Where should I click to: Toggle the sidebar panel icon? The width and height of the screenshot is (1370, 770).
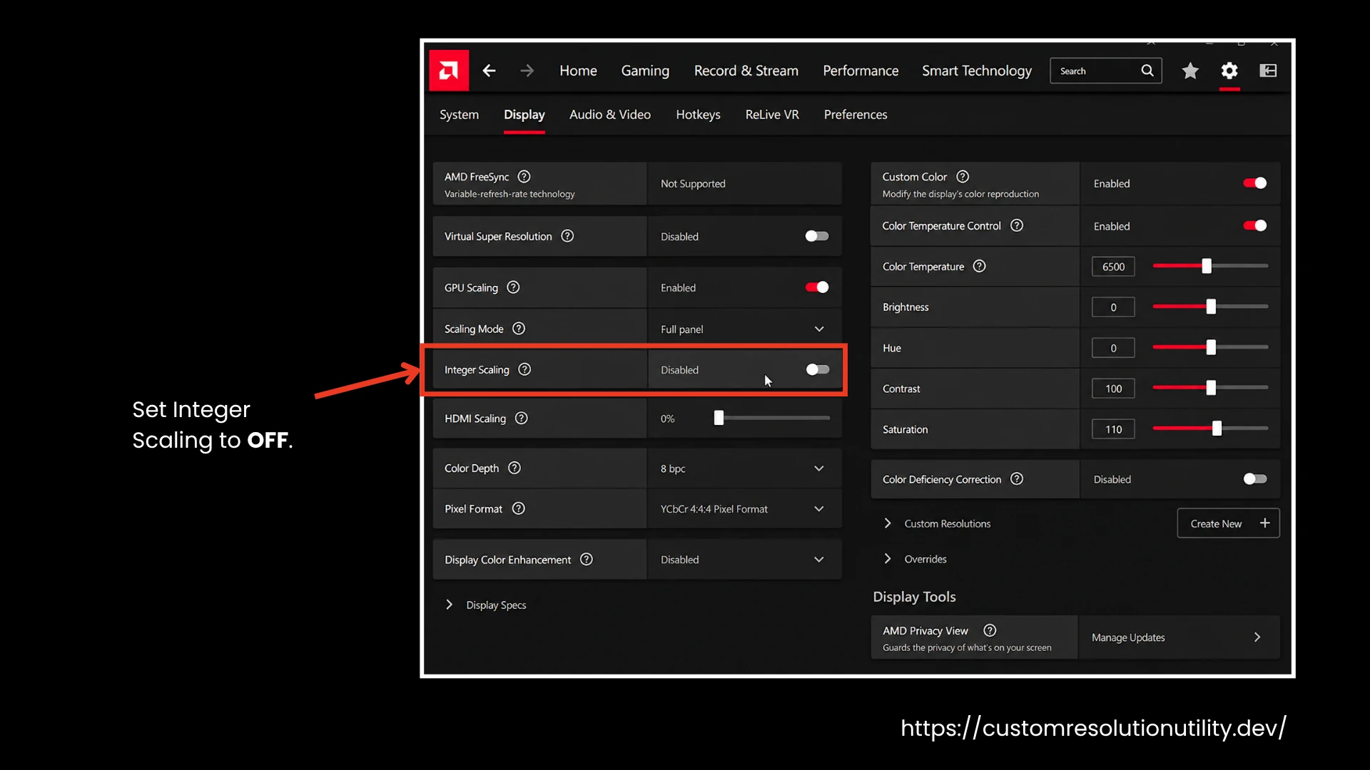1268,71
